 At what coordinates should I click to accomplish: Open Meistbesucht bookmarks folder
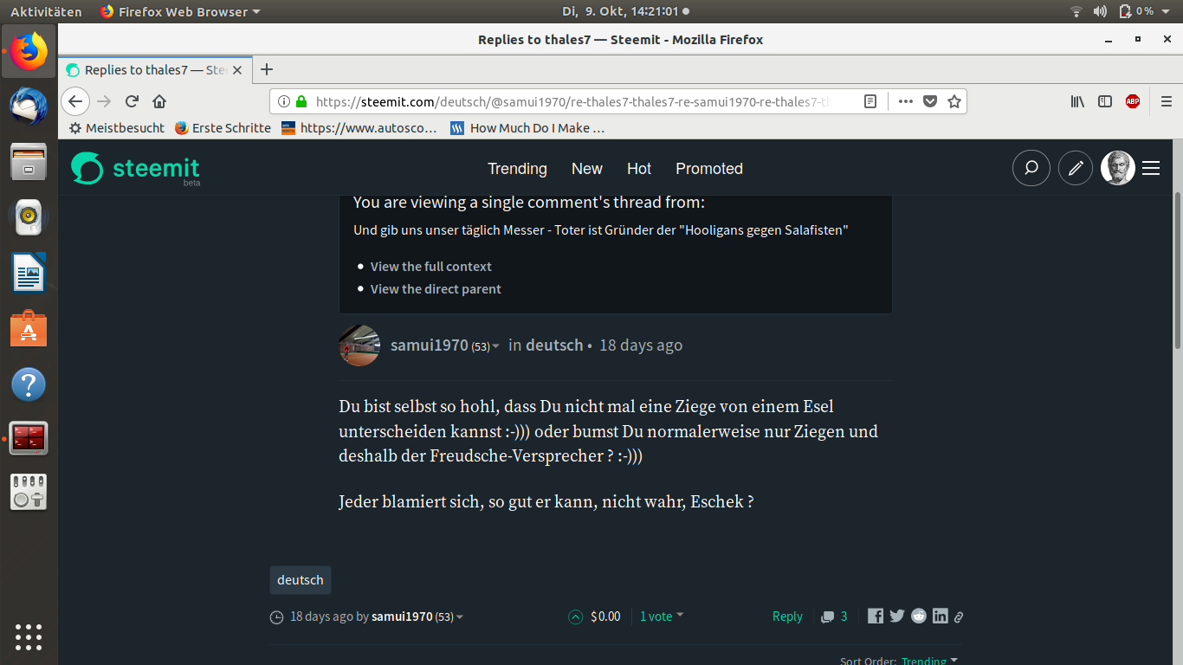coord(117,127)
